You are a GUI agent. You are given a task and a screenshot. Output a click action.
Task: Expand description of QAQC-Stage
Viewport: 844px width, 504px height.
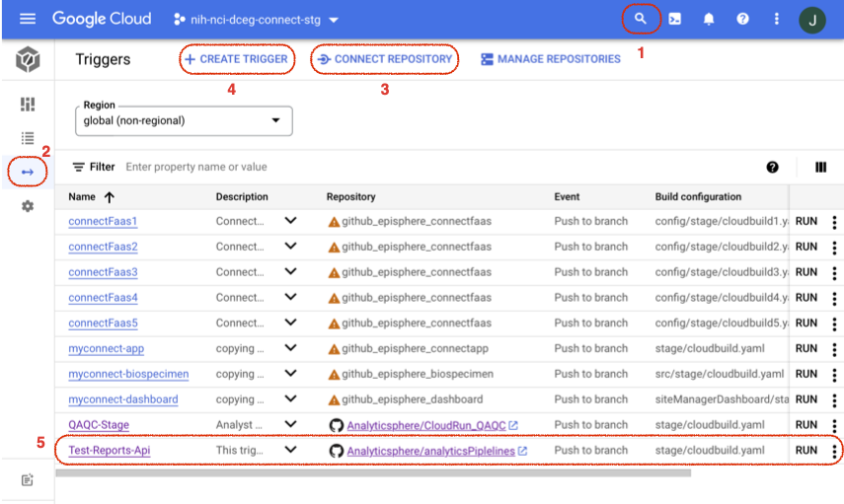[290, 424]
